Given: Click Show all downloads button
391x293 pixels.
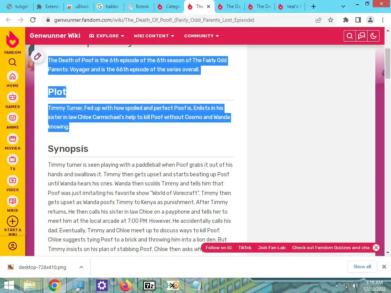Looking at the screenshot, I should tap(362, 267).
